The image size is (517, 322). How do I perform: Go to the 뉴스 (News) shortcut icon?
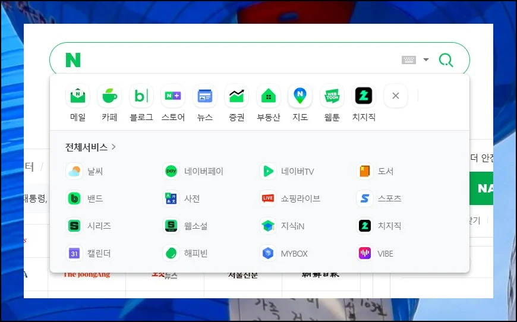205,96
